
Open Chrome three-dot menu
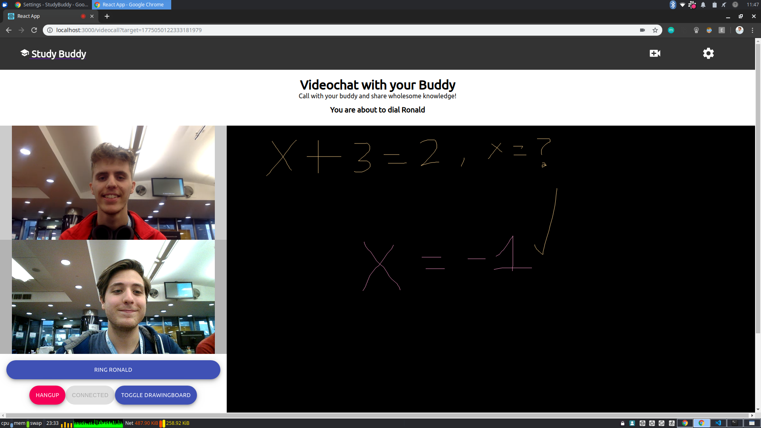[752, 30]
